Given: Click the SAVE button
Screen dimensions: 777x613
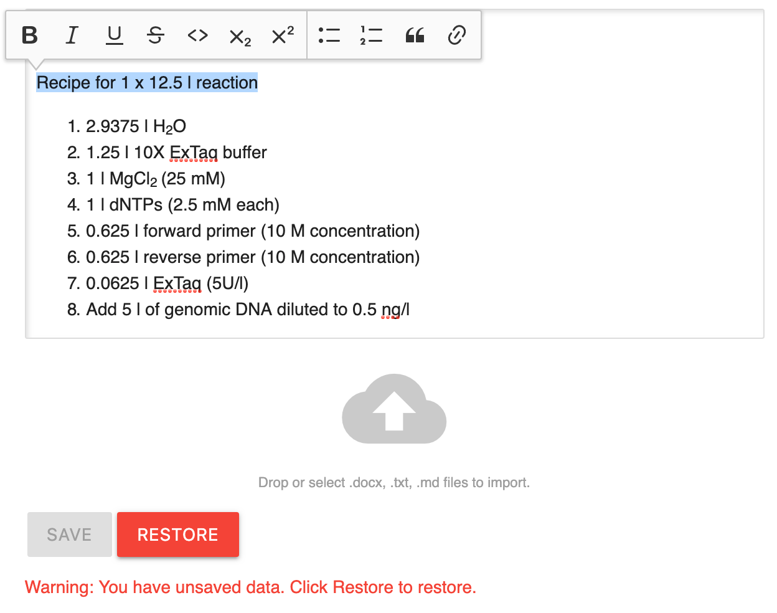Looking at the screenshot, I should click(x=69, y=534).
